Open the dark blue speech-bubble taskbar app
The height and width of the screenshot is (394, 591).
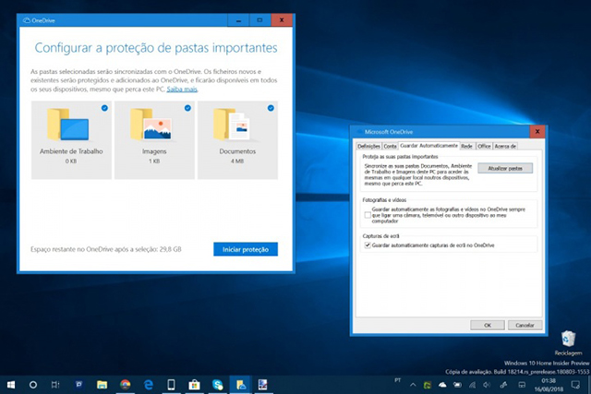click(x=78, y=385)
